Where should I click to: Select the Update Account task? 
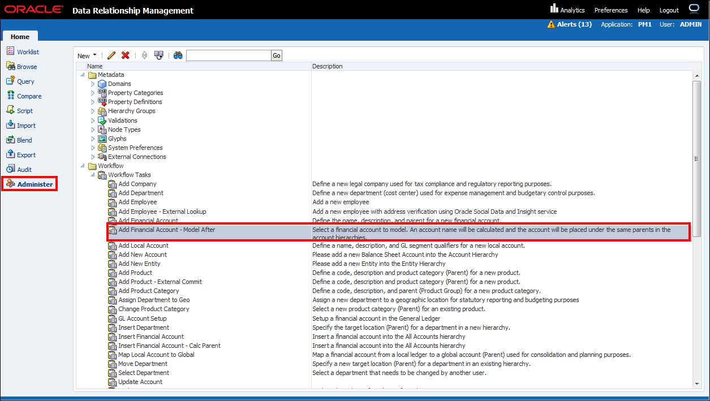[x=140, y=382]
